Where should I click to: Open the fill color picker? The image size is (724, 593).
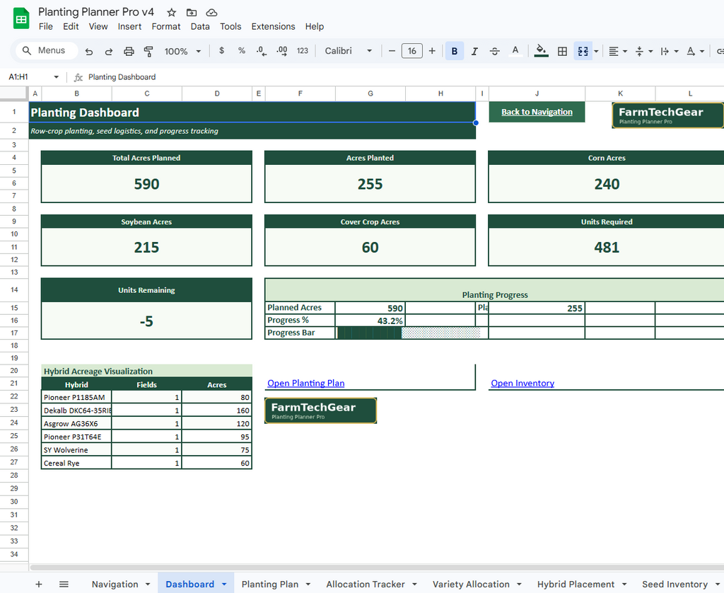541,51
